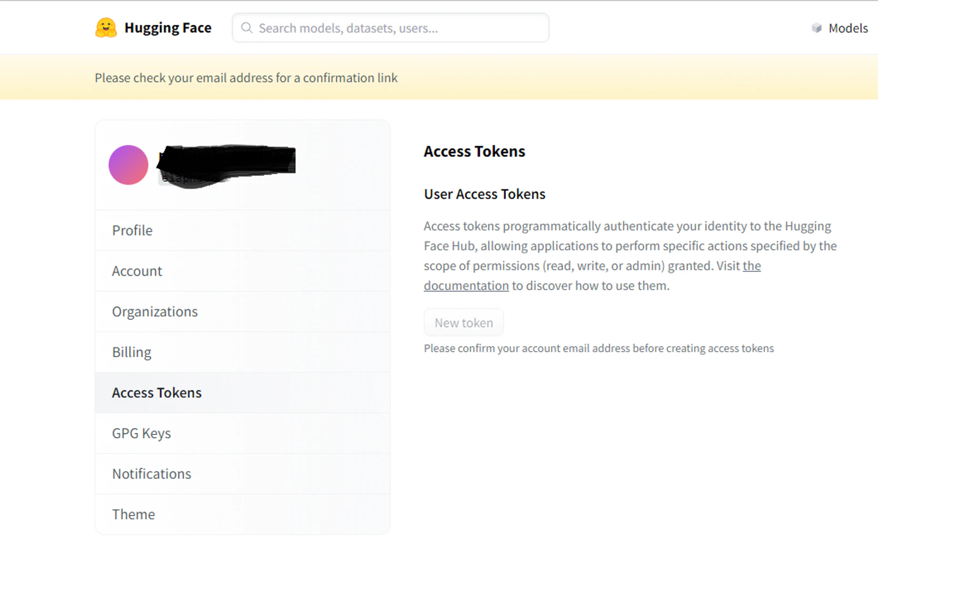This screenshot has width=953, height=596.
Task: Click the New token button
Action: tap(464, 323)
